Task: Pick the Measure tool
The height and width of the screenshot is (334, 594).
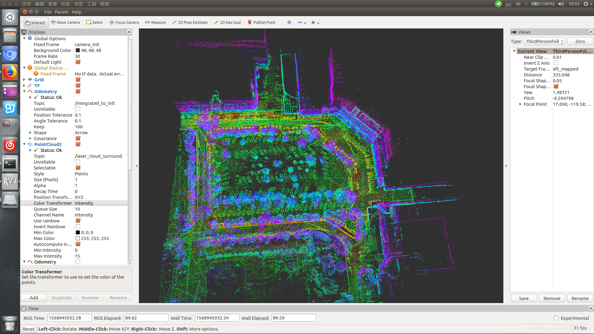Action: pyautogui.click(x=155, y=23)
